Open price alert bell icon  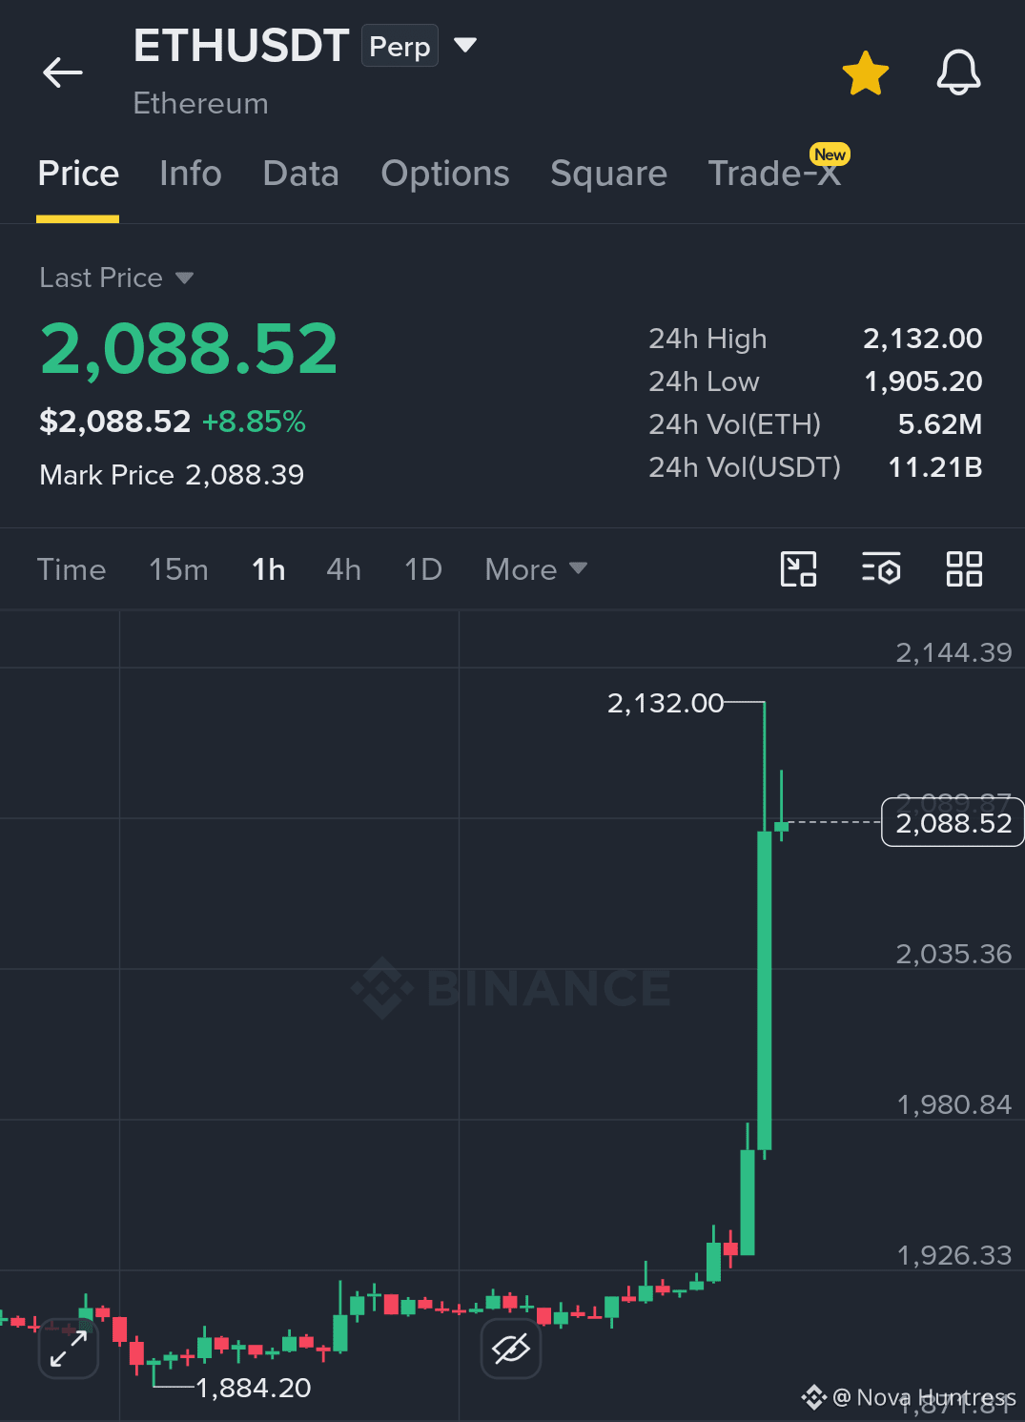(x=958, y=72)
